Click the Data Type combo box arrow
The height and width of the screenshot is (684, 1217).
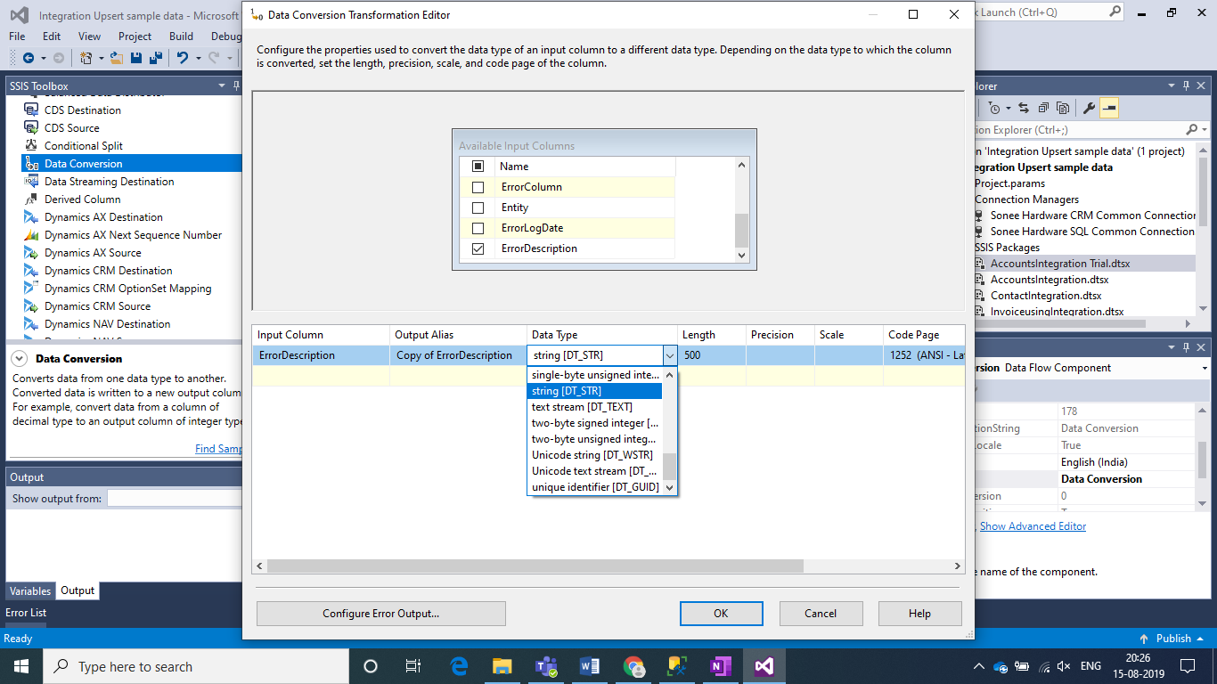(x=670, y=355)
